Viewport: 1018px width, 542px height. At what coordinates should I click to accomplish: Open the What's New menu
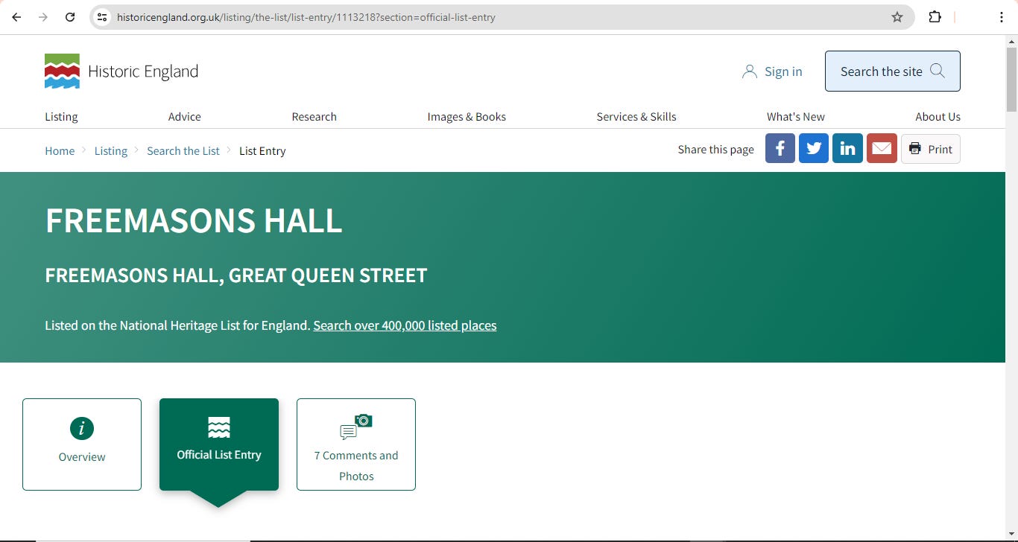pos(796,117)
